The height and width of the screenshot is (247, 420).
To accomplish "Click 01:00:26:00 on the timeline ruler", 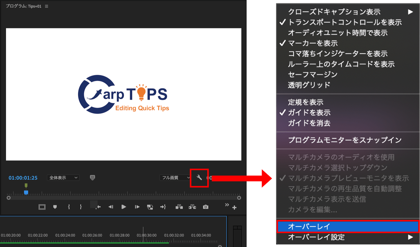I will pyautogui.click(x=92, y=235).
